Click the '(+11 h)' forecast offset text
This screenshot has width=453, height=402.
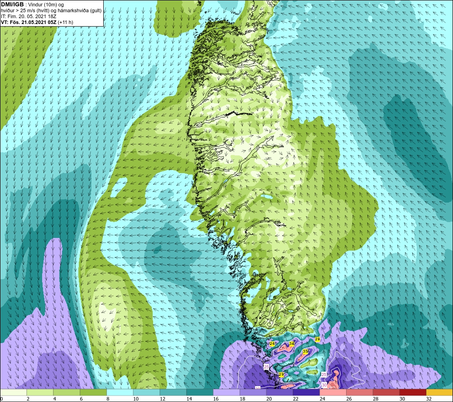pos(66,22)
